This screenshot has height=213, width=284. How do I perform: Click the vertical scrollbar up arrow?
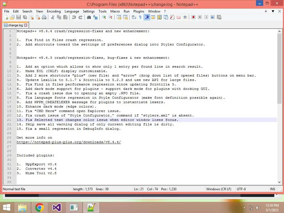(279, 31)
